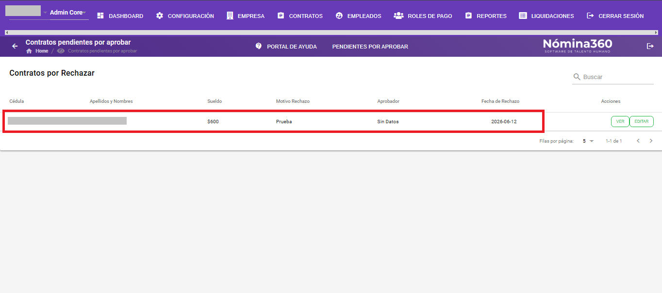This screenshot has height=293, width=662.
Task: Go to previous page chevron
Action: coord(638,141)
